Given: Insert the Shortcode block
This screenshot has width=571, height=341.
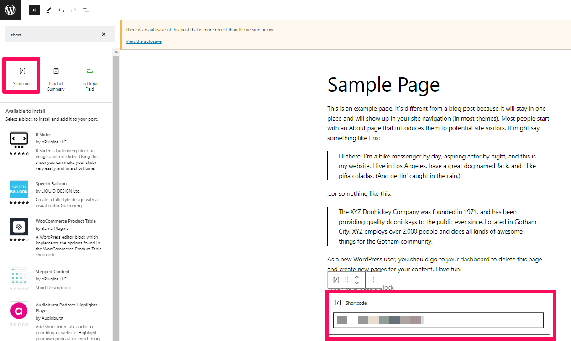Looking at the screenshot, I should point(22,76).
